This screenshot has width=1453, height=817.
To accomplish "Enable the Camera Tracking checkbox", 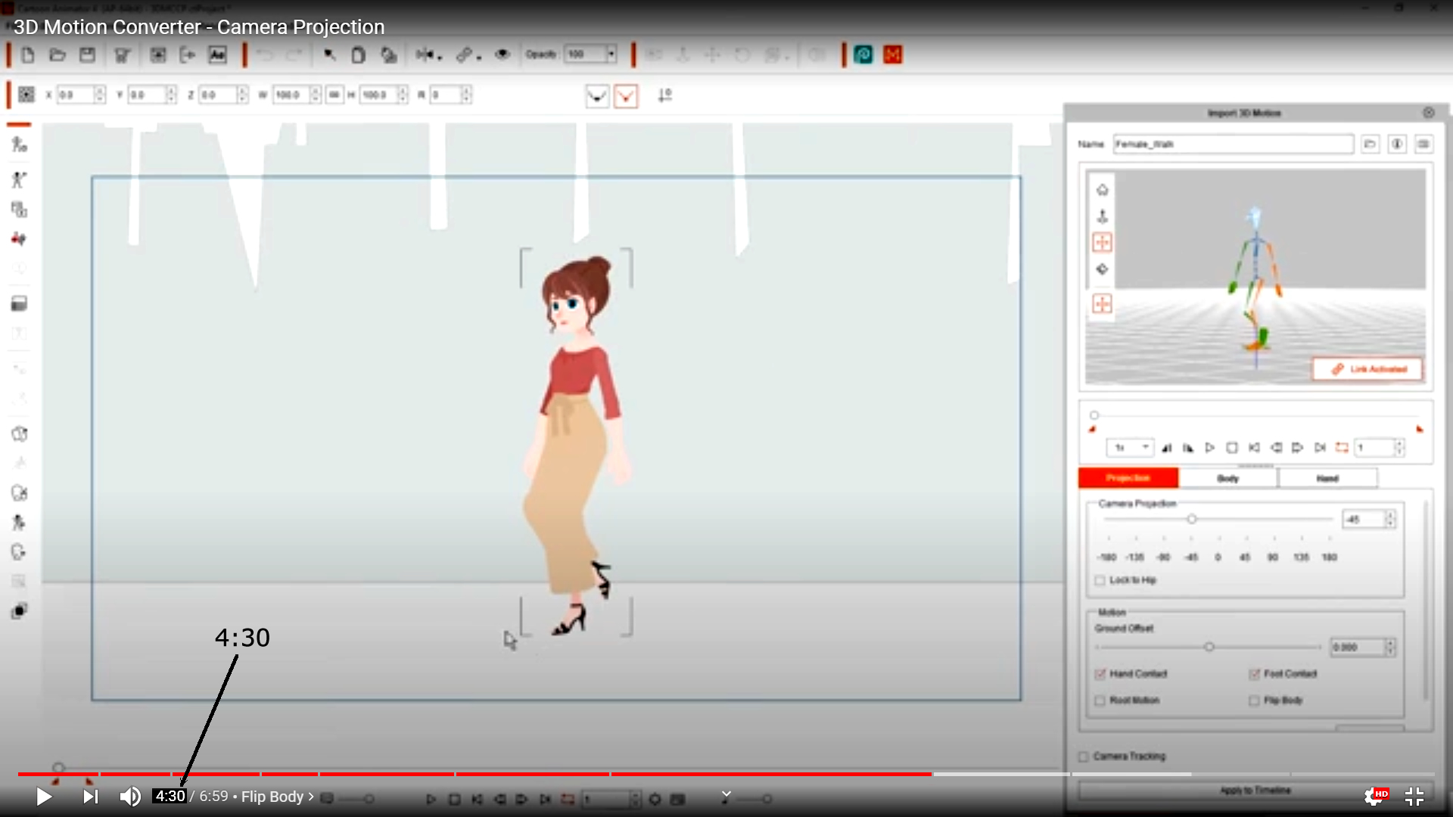I will (x=1084, y=756).
